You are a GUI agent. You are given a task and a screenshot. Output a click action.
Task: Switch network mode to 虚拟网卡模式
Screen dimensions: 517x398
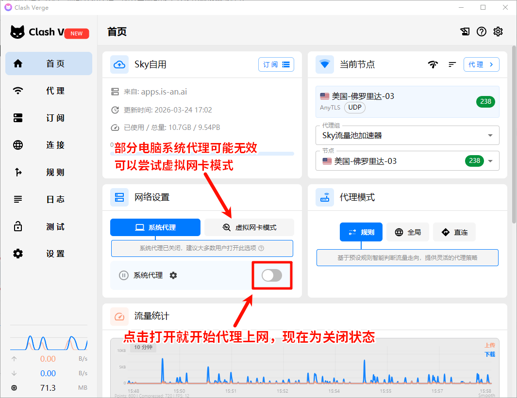[x=249, y=227]
